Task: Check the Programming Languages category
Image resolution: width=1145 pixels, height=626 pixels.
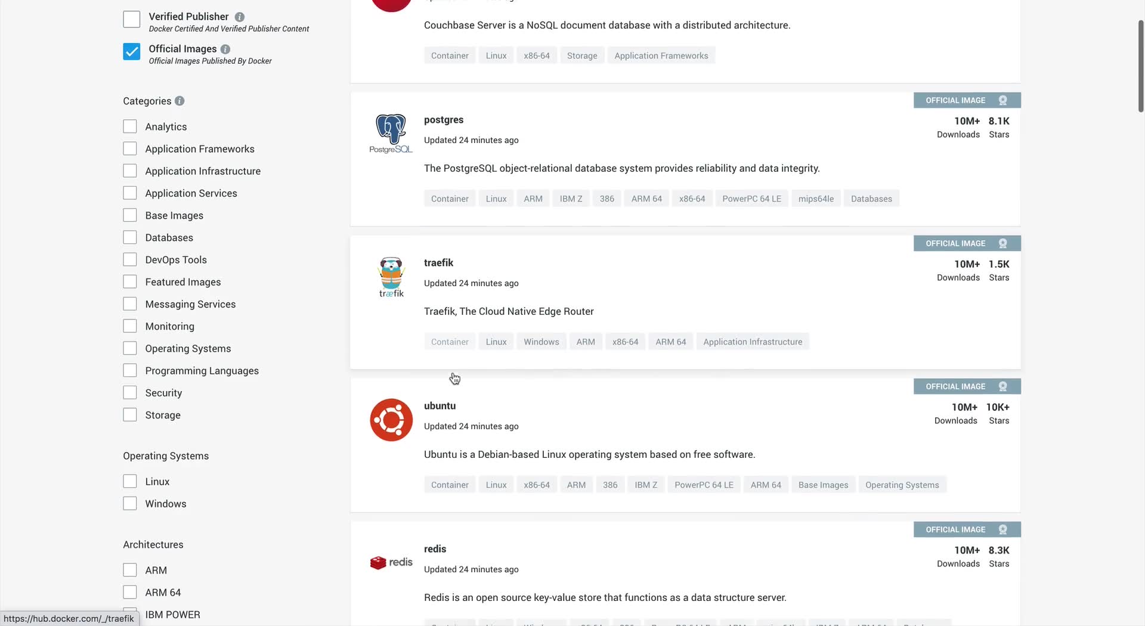Action: tap(130, 370)
